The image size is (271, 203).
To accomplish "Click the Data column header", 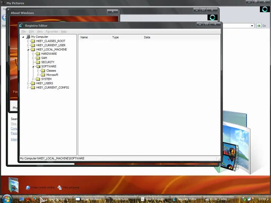I will 181,37.
